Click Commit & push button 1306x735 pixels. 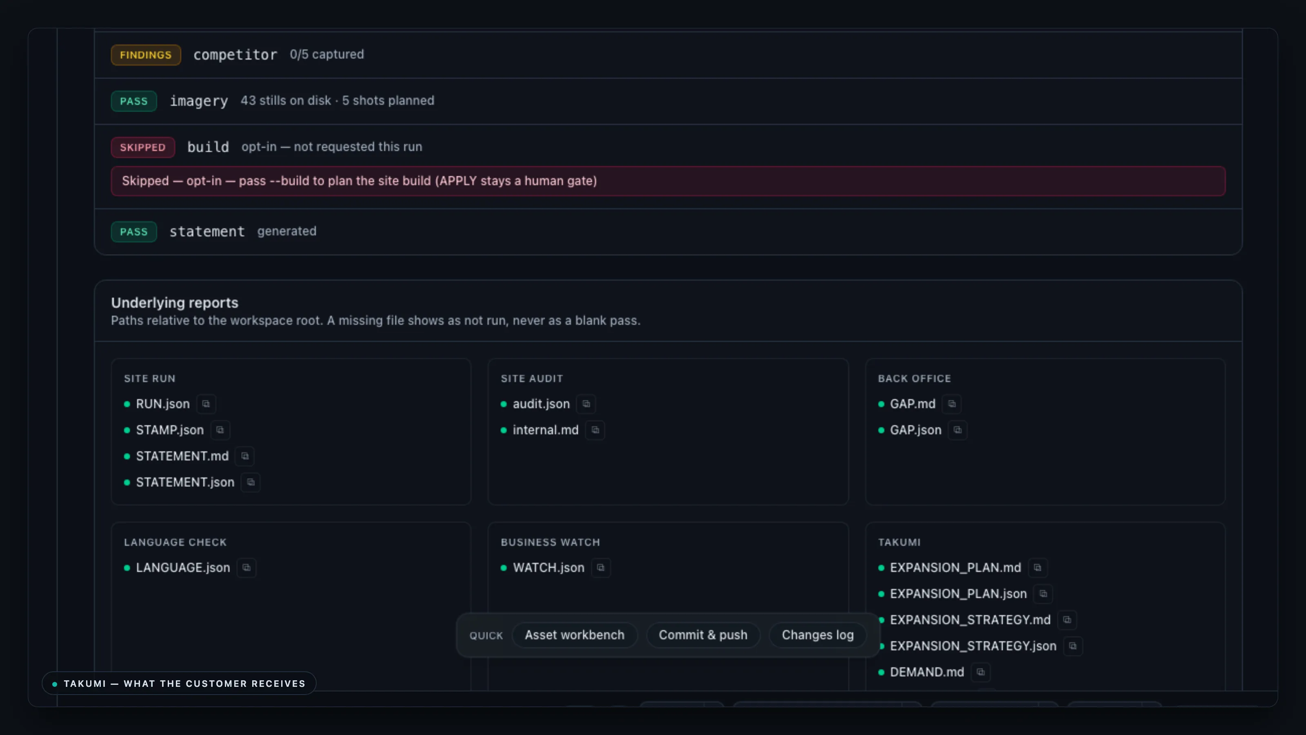click(x=703, y=635)
